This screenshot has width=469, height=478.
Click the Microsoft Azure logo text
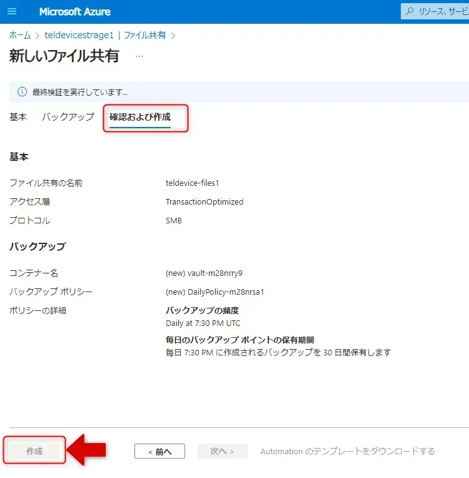tap(74, 12)
